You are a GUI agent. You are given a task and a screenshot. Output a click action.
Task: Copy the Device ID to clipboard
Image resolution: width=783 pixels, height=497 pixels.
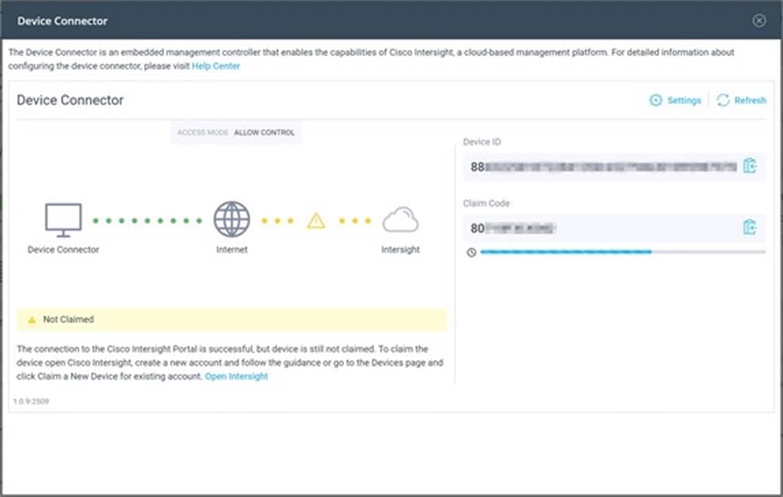coord(750,166)
